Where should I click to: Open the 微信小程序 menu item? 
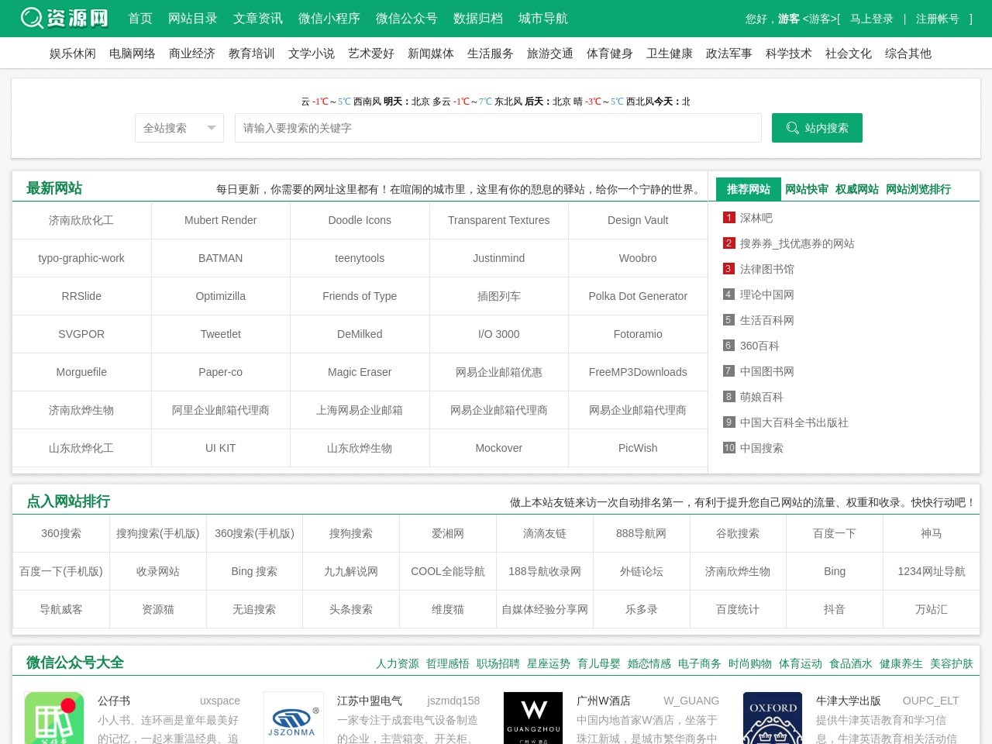click(329, 19)
